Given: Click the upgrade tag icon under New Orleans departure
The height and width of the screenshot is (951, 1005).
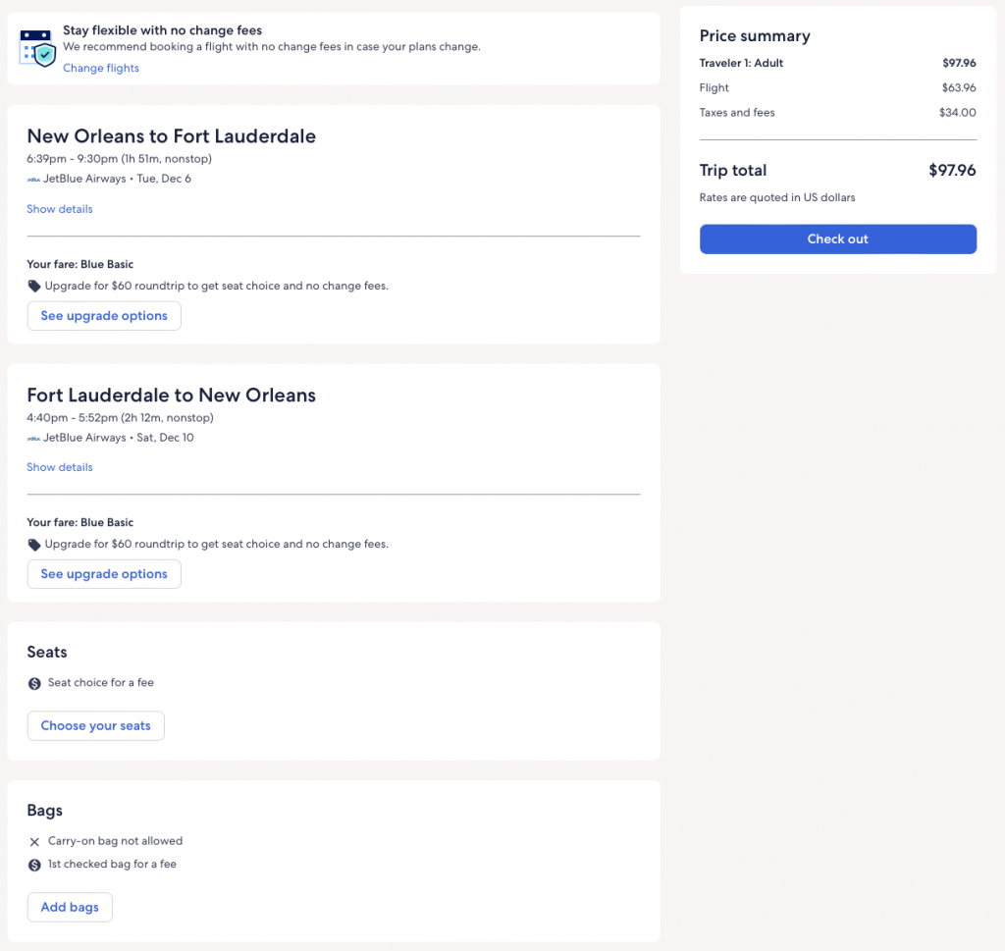Looking at the screenshot, I should [34, 287].
